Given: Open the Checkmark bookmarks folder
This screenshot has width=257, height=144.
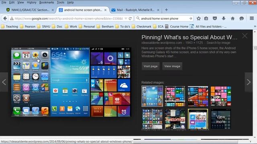Looking at the screenshot, I should [142, 26].
